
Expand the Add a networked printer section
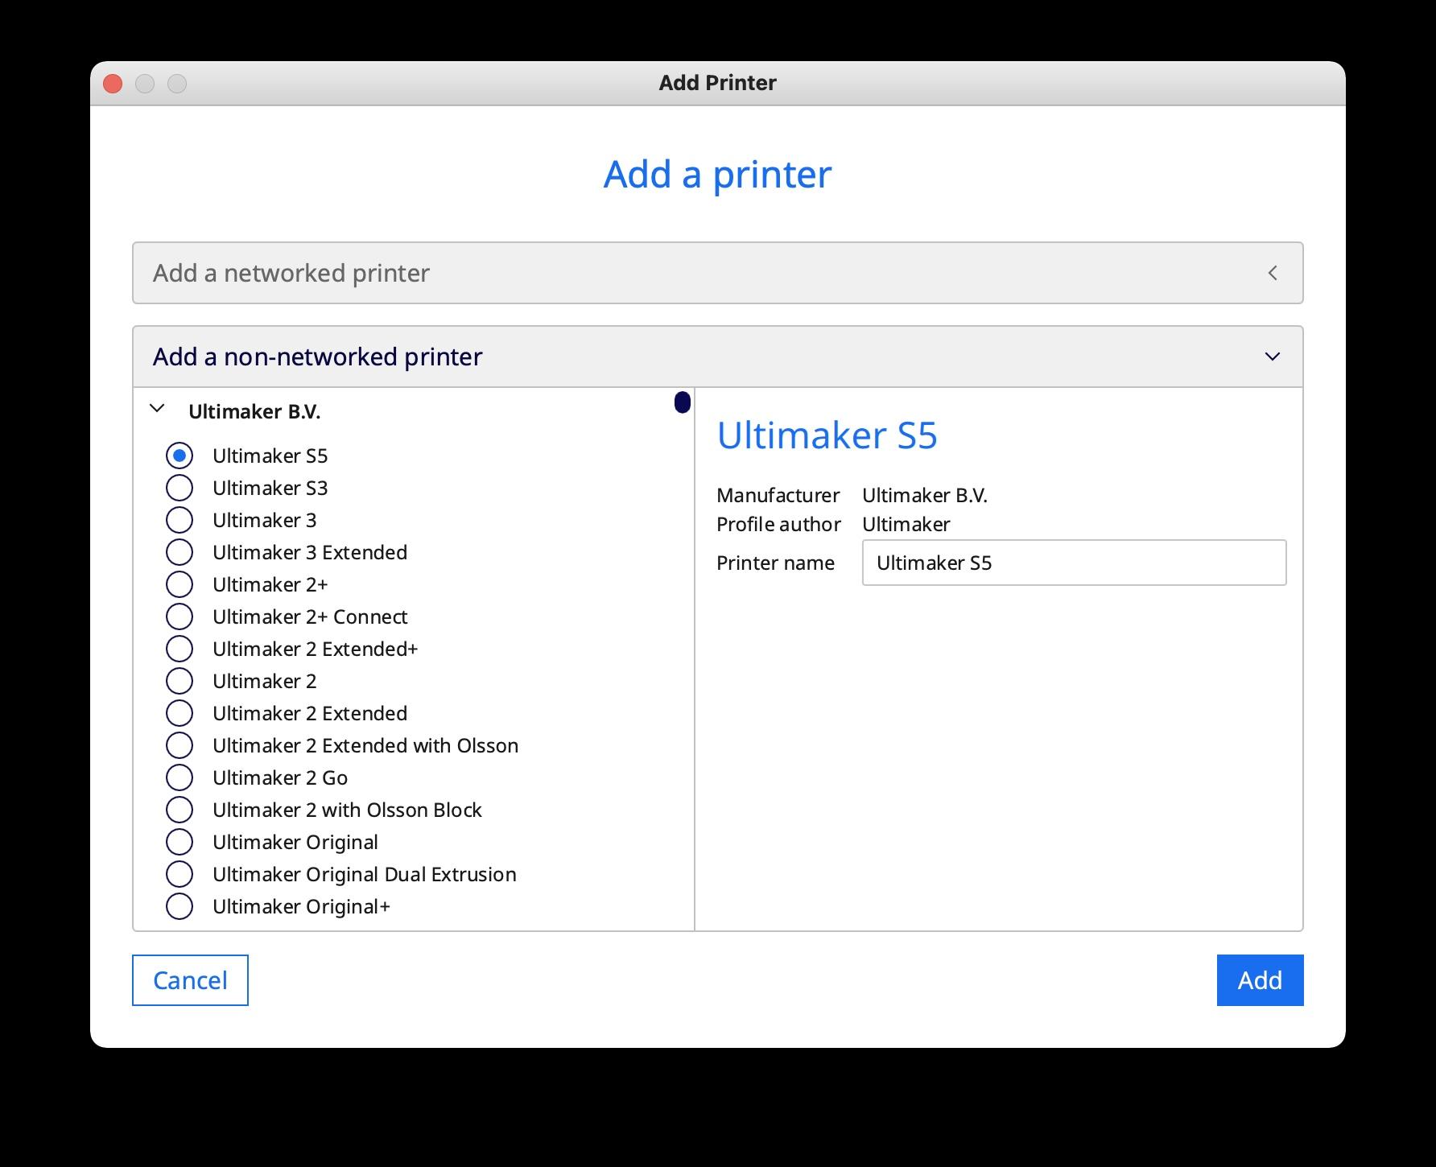[718, 273]
